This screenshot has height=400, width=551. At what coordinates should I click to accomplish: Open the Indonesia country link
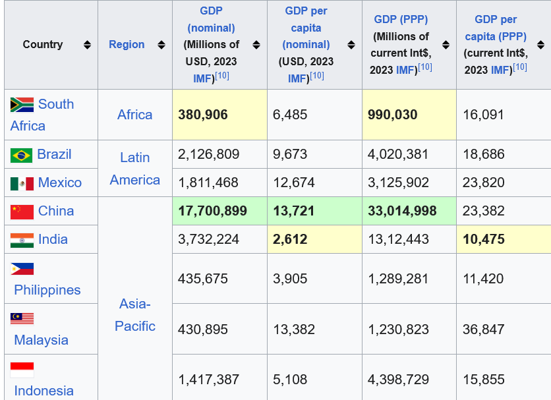(43, 391)
